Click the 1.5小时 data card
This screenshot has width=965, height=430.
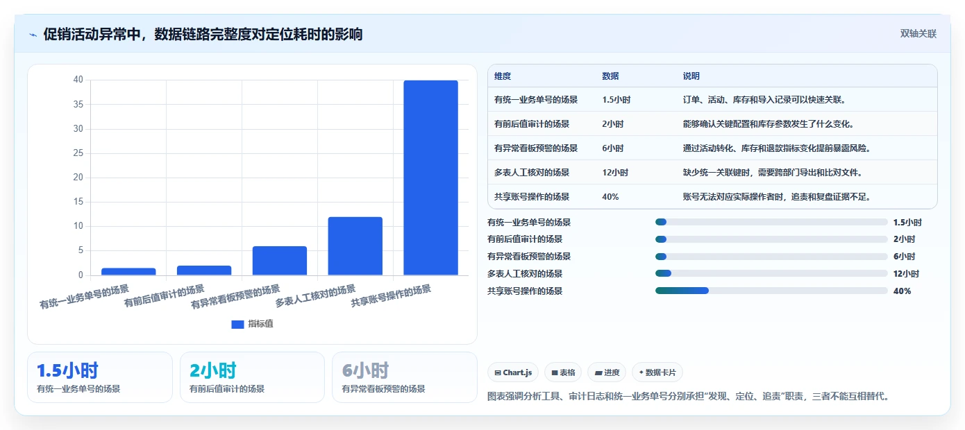100,377
